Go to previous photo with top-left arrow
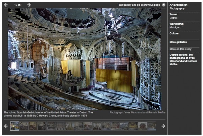Viewport: 203px width, 136px height. coord(6,5)
